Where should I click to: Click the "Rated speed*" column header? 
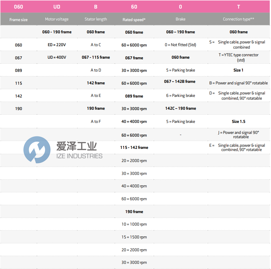(x=134, y=19)
